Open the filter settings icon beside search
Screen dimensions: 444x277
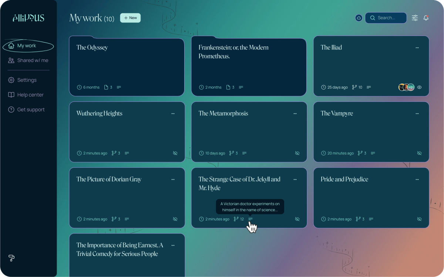point(415,18)
